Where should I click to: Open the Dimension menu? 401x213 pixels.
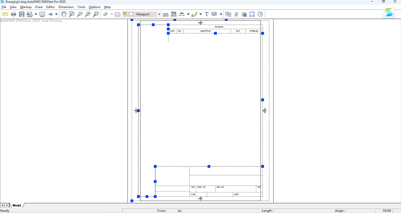[x=66, y=7]
